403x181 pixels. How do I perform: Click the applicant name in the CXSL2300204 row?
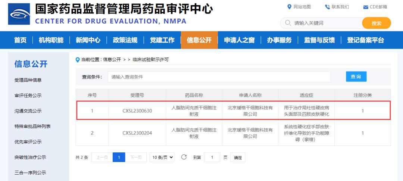point(250,133)
